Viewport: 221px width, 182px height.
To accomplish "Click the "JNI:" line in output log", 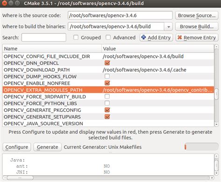I will 22,172.
